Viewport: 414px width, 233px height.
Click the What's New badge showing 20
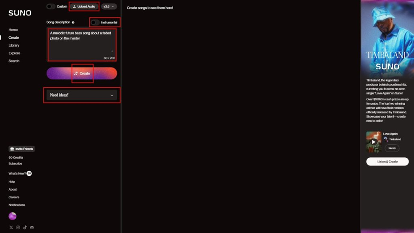coord(29,173)
